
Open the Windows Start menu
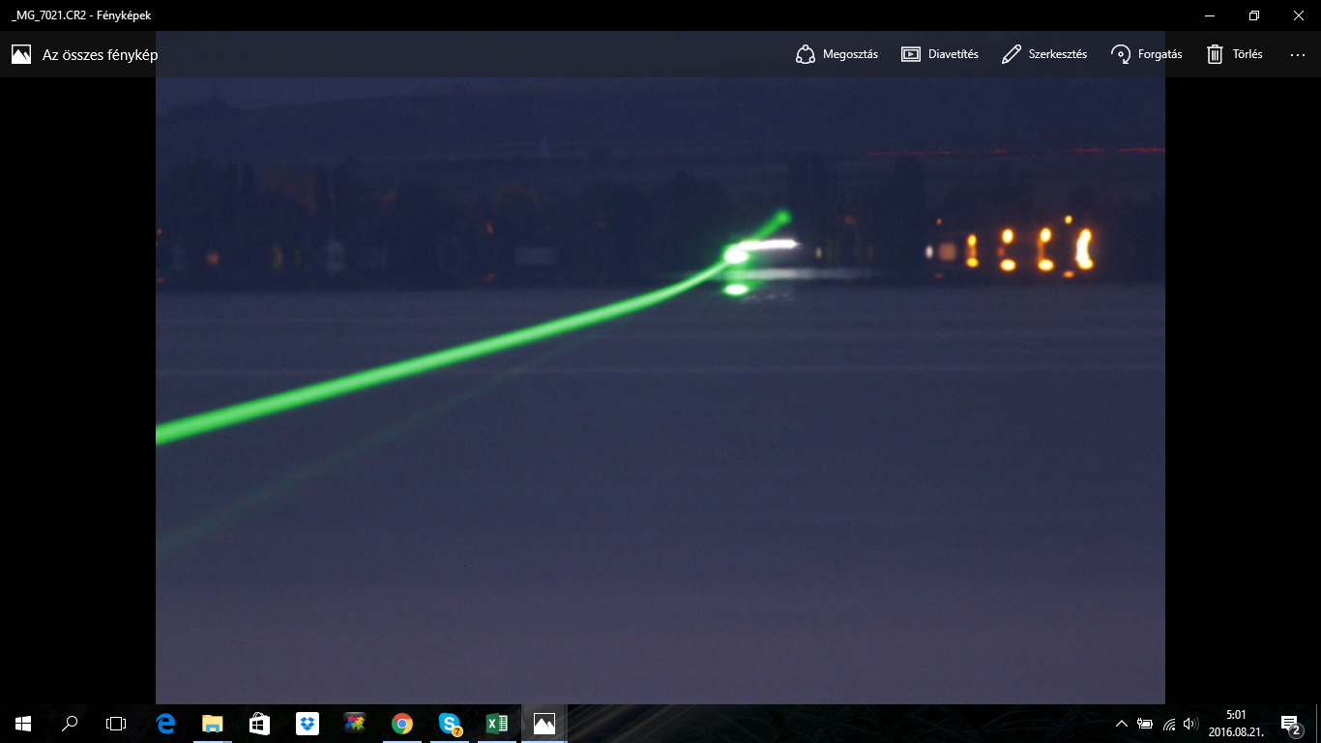pos(23,723)
